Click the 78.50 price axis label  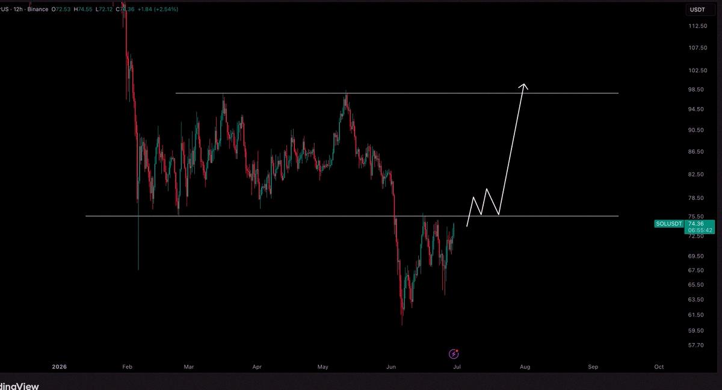click(x=696, y=198)
